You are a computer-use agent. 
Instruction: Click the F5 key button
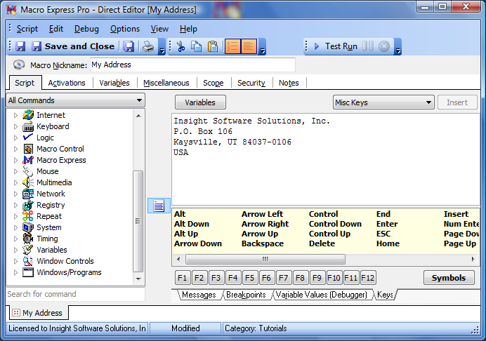tap(249, 278)
